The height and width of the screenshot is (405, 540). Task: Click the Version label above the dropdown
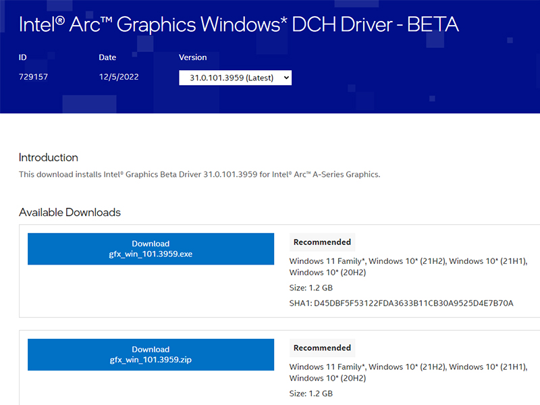pos(192,57)
